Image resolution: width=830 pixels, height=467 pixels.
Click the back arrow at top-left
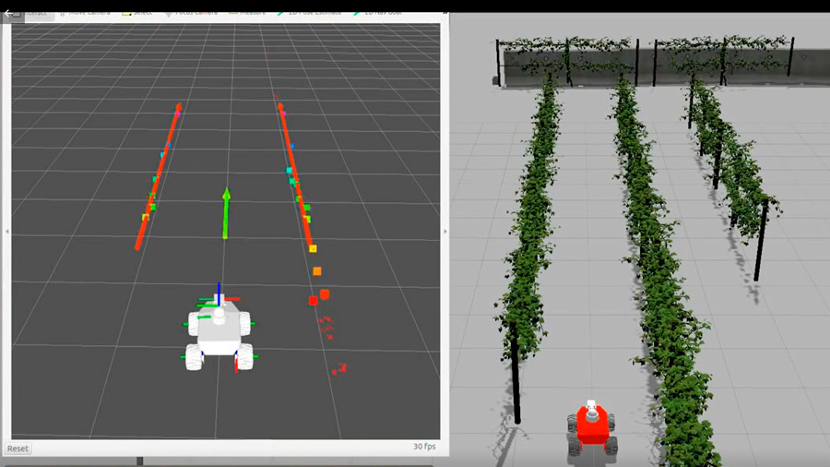(10, 13)
